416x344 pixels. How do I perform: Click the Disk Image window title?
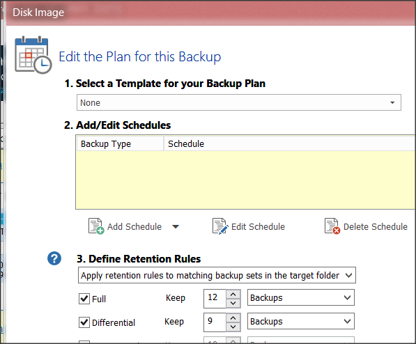click(38, 13)
